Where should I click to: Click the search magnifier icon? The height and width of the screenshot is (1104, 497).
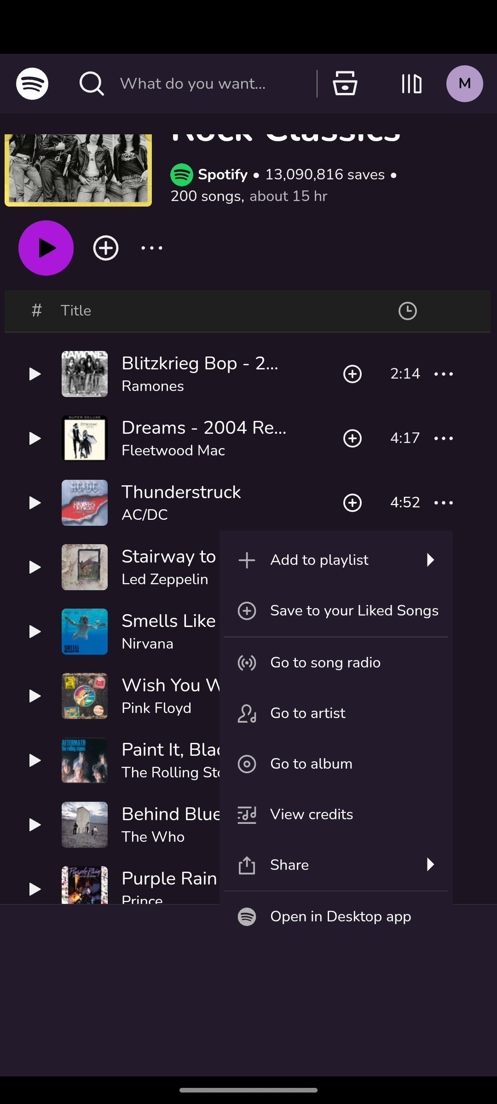coord(92,84)
